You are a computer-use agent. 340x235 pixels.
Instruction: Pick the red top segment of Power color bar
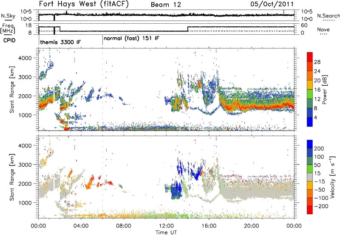click(x=310, y=56)
